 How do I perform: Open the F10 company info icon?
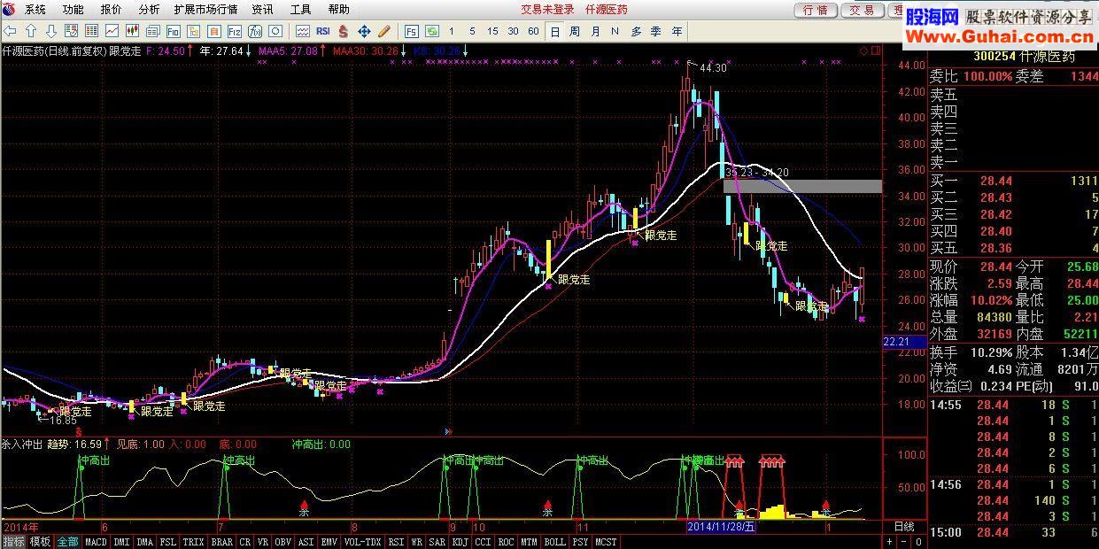pos(173,31)
